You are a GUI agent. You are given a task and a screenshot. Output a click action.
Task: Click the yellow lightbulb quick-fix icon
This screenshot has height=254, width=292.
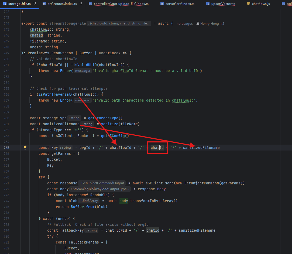(x=25, y=147)
